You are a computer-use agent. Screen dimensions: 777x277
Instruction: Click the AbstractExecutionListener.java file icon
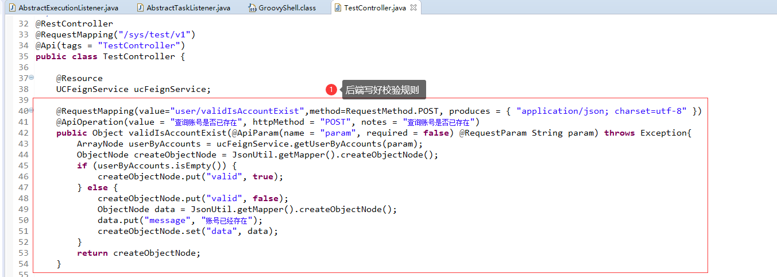pyautogui.click(x=12, y=8)
